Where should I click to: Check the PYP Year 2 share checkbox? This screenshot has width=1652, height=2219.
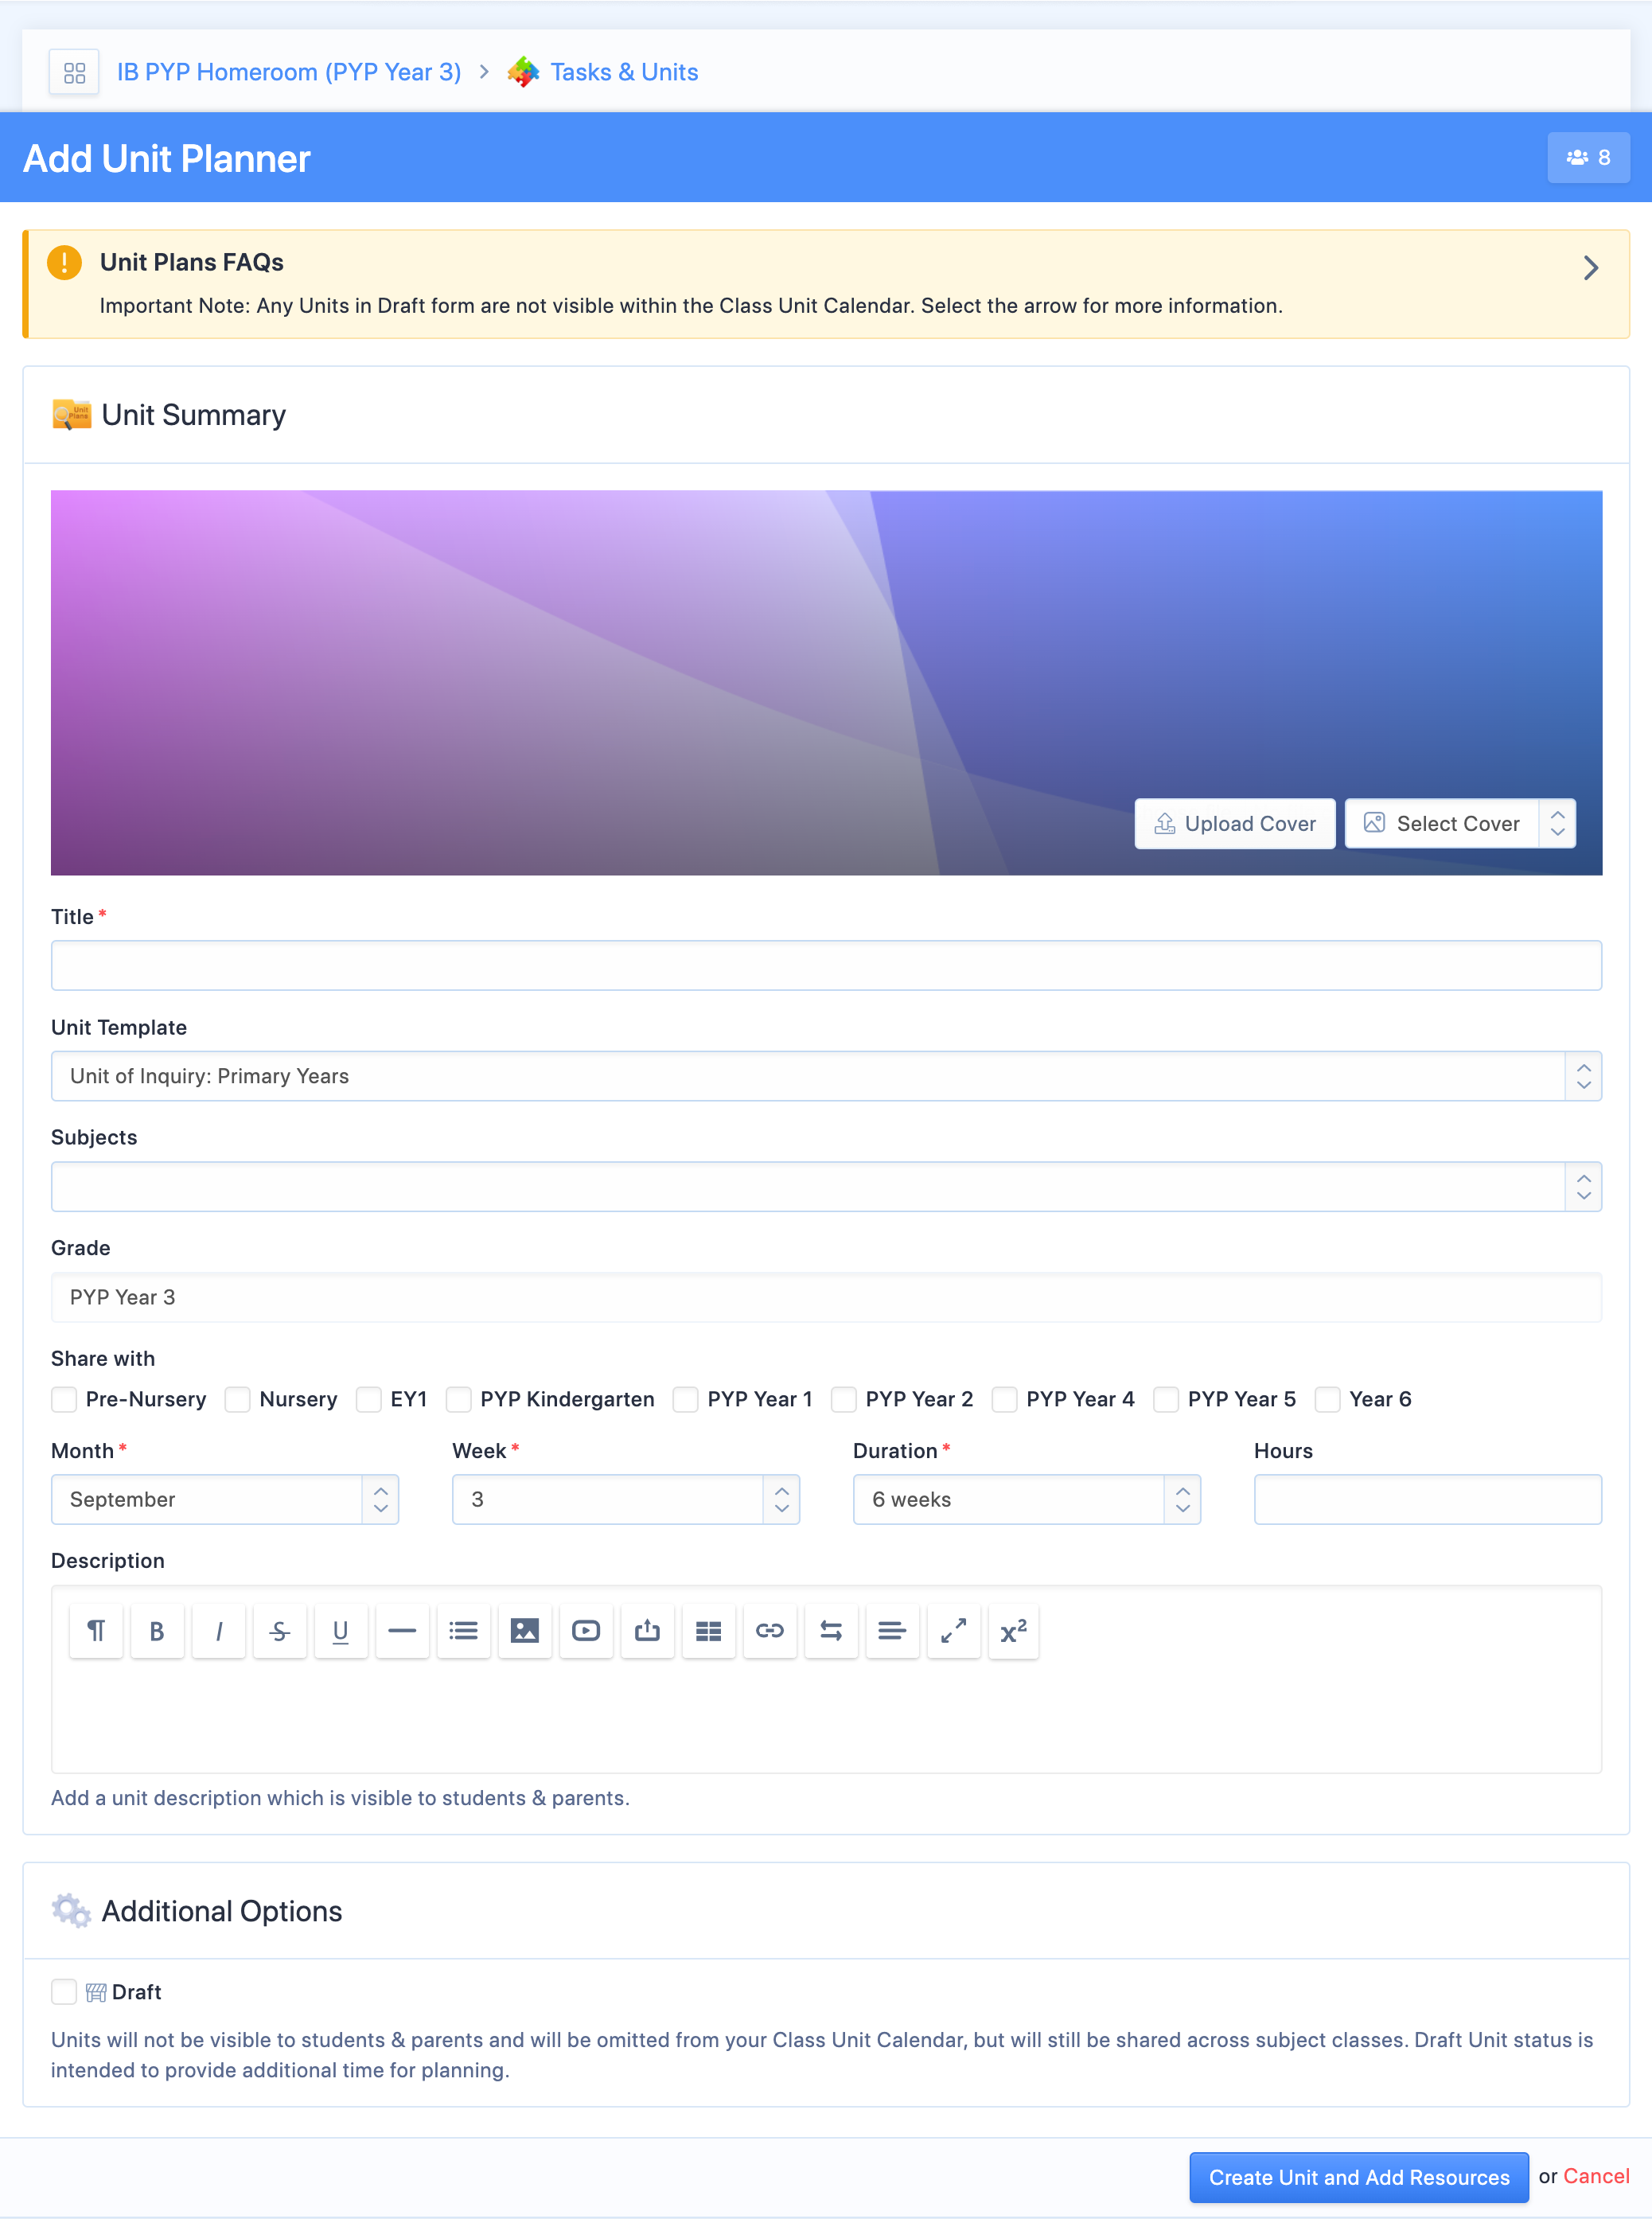(x=844, y=1399)
